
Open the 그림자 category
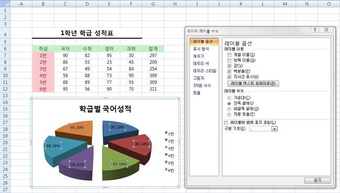[x=199, y=78]
